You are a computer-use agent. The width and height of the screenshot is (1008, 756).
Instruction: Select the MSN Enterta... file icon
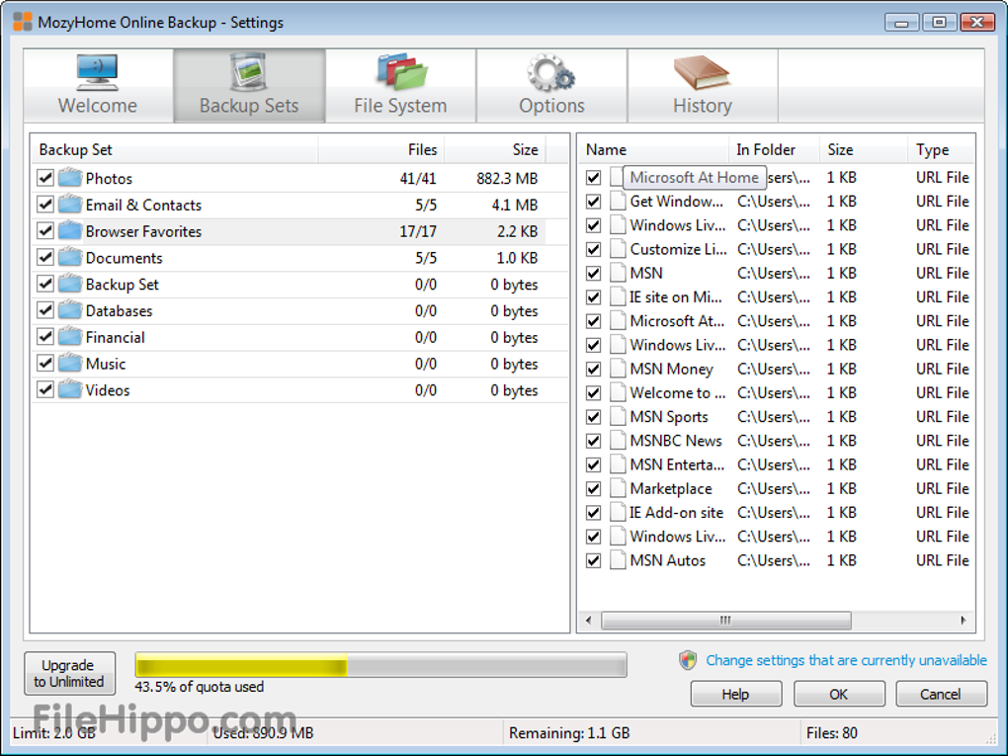coord(618,464)
